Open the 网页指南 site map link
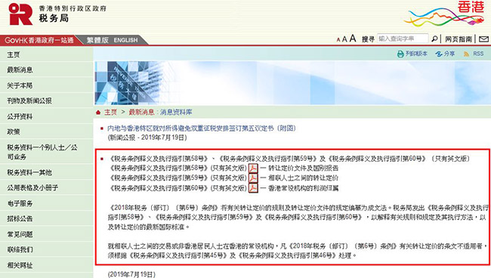Viewport: 491px width, 278px height. coord(459,39)
